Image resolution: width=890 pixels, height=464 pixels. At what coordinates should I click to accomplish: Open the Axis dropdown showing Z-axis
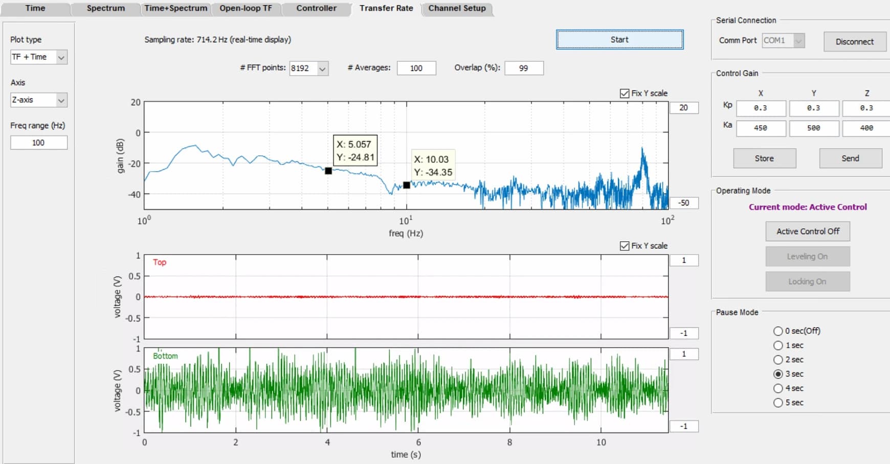[x=39, y=100]
